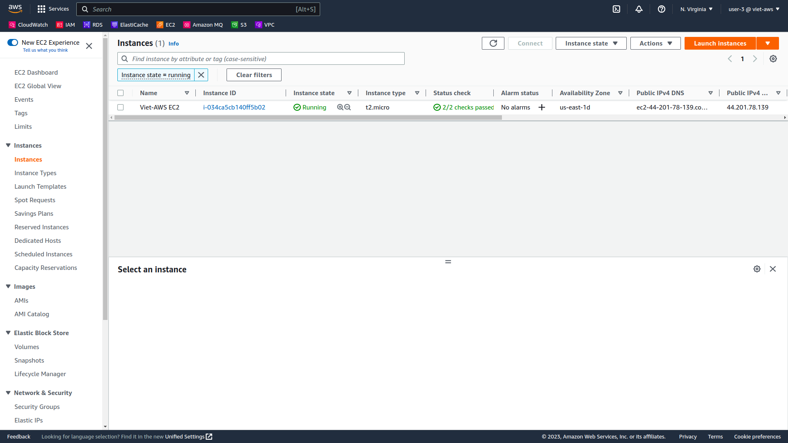788x443 pixels.
Task: Collapse the Instances sidebar section
Action: click(8, 145)
